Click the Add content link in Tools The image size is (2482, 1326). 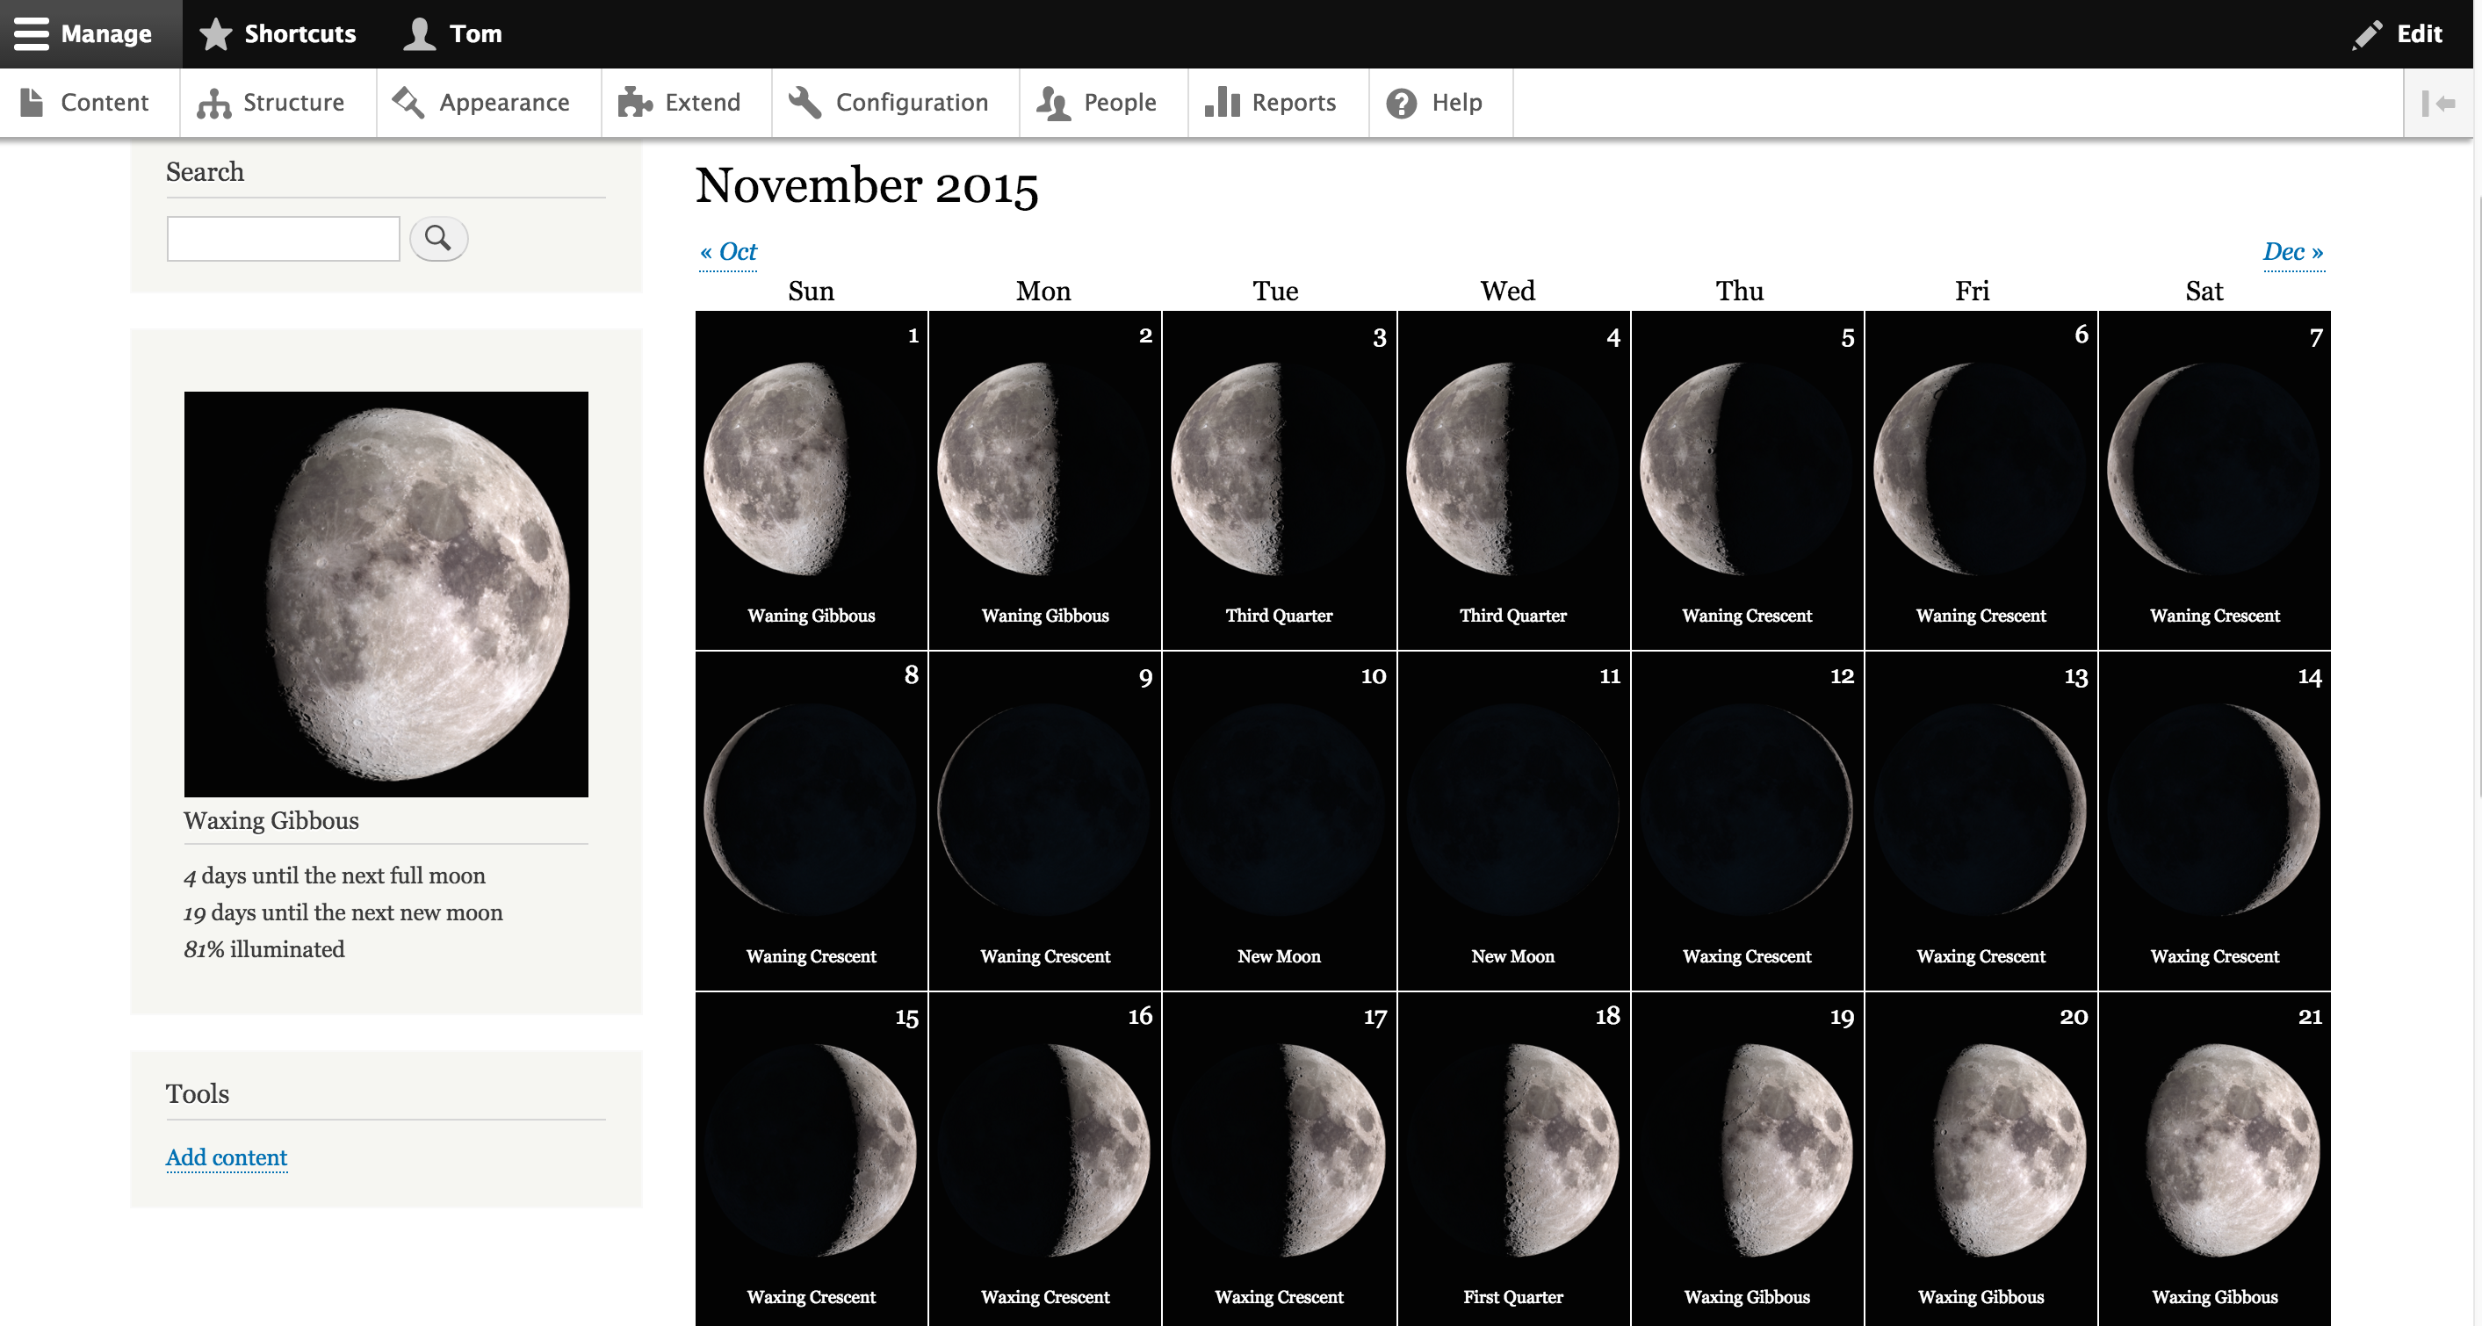pos(228,1156)
